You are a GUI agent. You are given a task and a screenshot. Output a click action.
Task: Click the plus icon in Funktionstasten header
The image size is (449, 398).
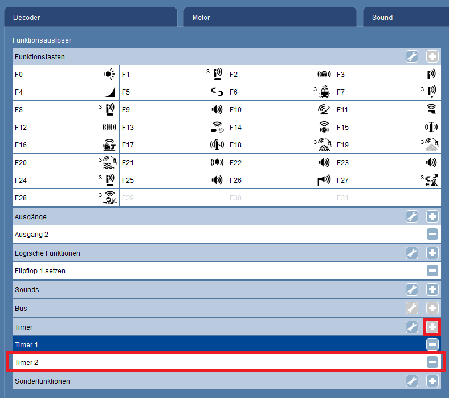(x=432, y=56)
